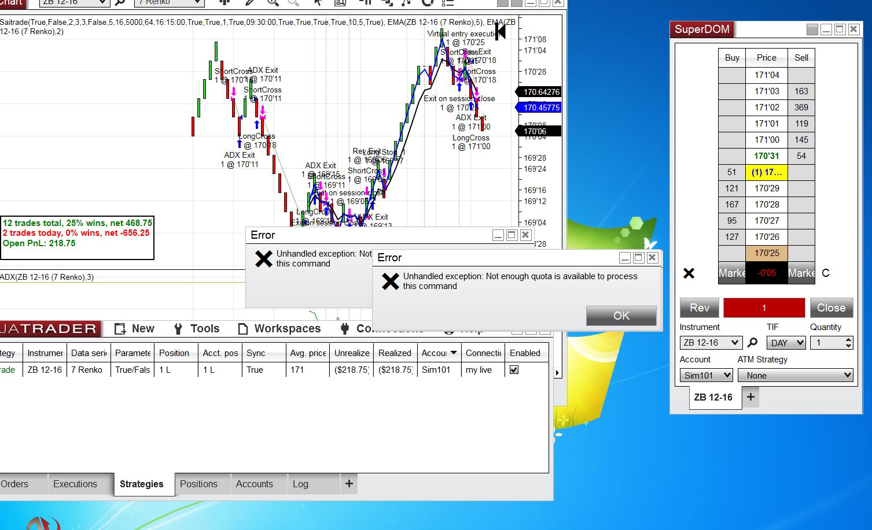Click the New menu document icon
This screenshot has height=530, width=872.
(x=120, y=329)
